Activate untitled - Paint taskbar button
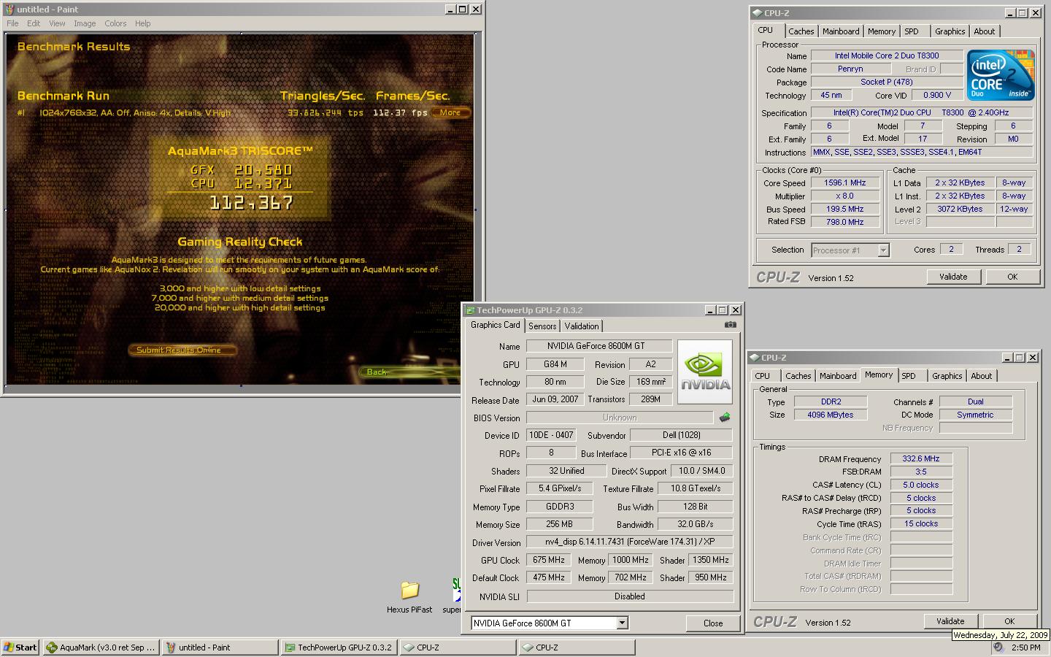The image size is (1051, 657). 220,648
